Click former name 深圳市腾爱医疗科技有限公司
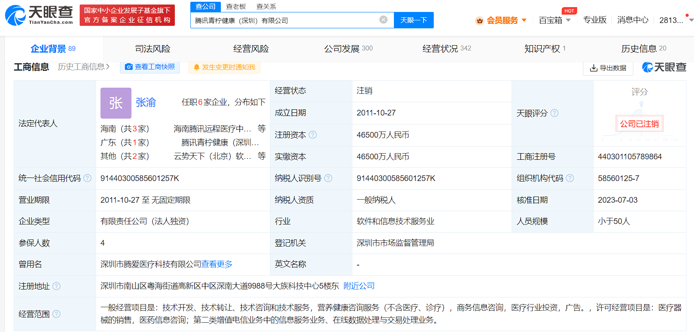Viewport: 694px width, 332px height. [x=151, y=264]
